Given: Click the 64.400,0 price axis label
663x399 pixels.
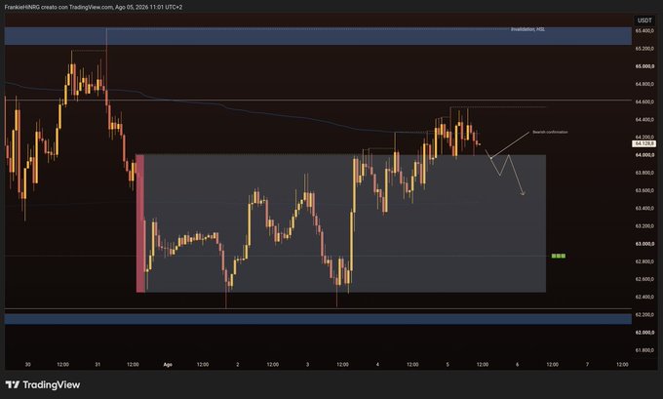Looking at the screenshot, I should coord(644,120).
